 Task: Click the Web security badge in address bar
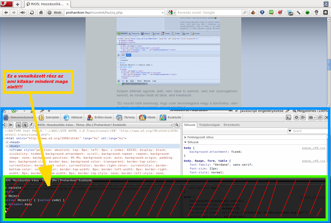55,12
